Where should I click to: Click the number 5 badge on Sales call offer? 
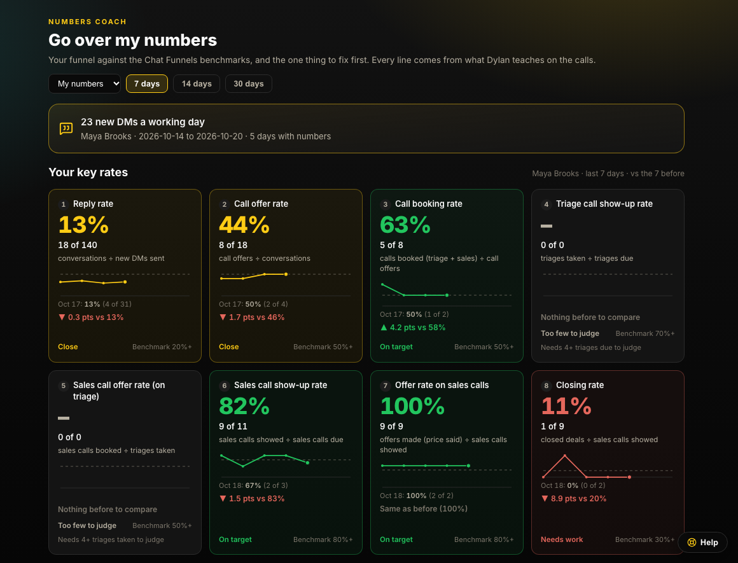pos(64,386)
